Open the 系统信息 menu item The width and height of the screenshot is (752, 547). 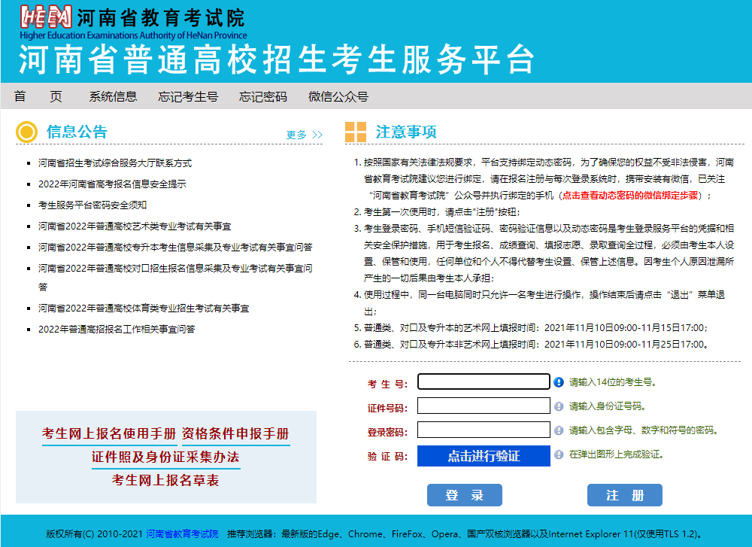tap(113, 96)
